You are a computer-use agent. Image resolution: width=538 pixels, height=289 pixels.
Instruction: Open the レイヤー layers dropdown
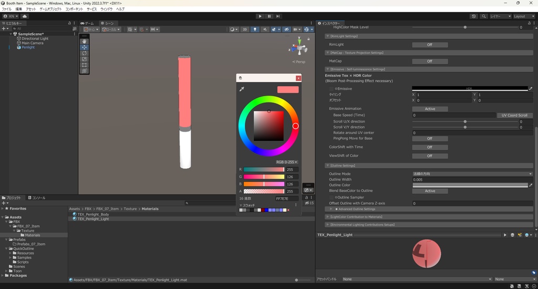500,16
